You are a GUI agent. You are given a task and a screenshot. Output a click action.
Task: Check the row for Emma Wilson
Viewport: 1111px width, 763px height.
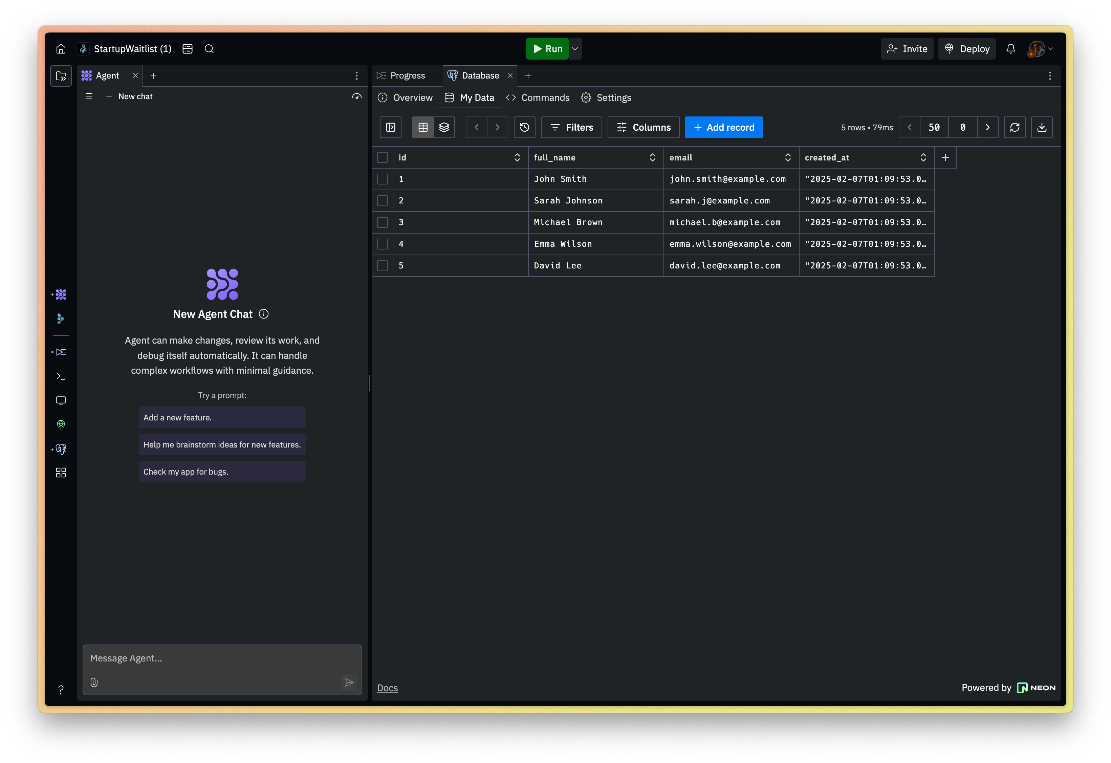383,244
